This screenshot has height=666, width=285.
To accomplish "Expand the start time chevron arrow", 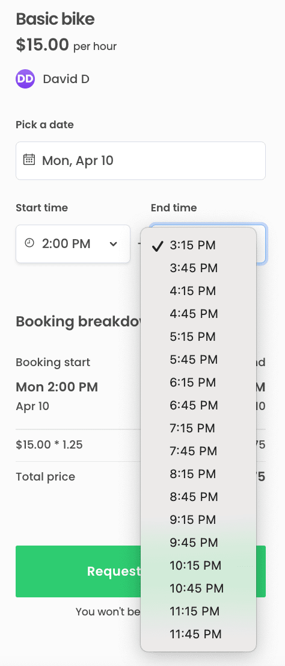I will tap(113, 244).
